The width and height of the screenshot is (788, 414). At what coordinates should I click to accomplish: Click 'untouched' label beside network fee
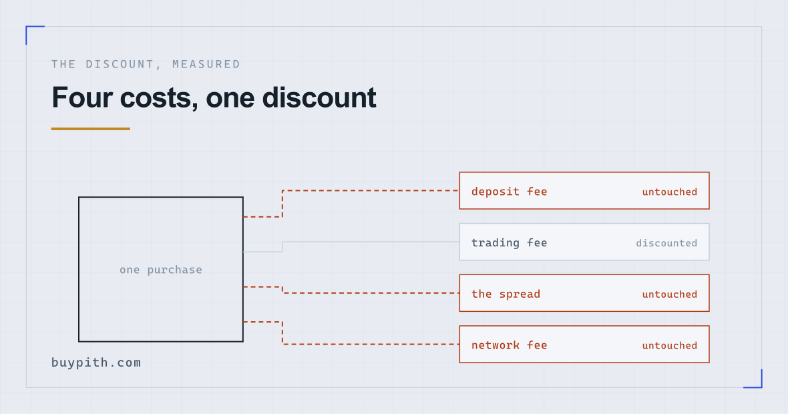point(669,346)
